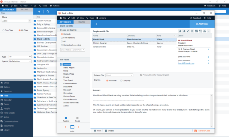Image resolution: width=229 pixels, height=137 pixels.
Task: Switch to BILLING tab in main window
Action: pos(24,10)
